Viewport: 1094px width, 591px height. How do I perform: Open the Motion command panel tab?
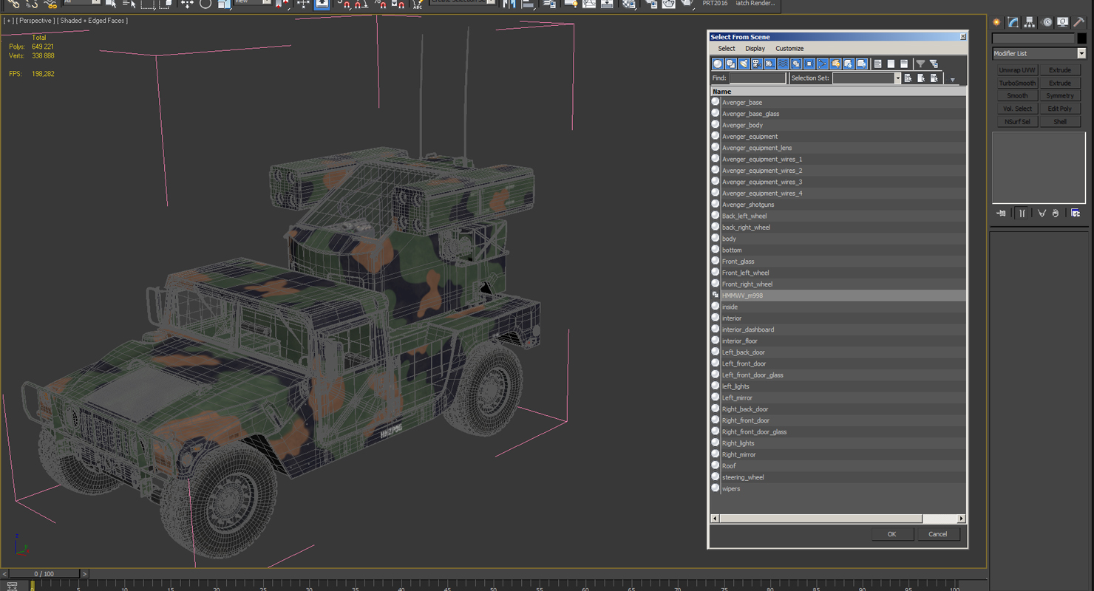pyautogui.click(x=1047, y=22)
